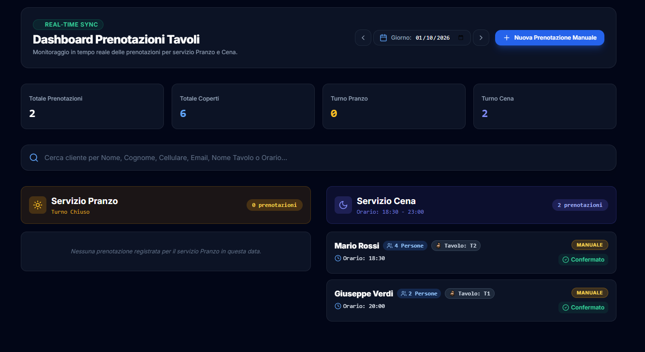Click the 0 prenotazioni badge
The width and height of the screenshot is (645, 352).
(275, 205)
